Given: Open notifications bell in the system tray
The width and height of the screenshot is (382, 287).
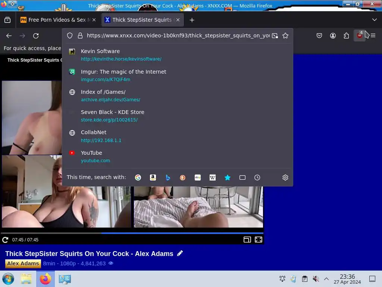Looking at the screenshot, I should click(282, 278).
